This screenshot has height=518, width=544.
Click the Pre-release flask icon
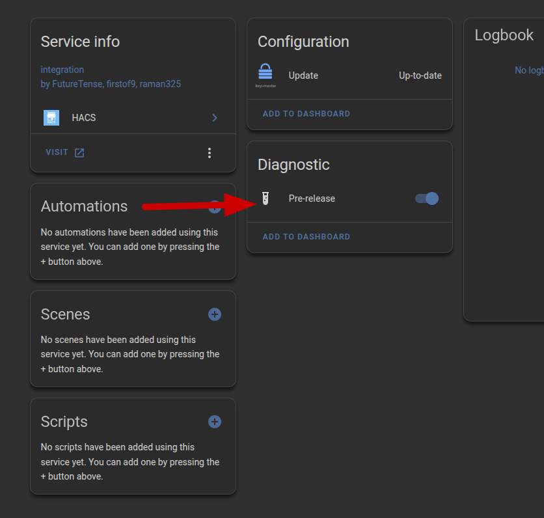[265, 198]
